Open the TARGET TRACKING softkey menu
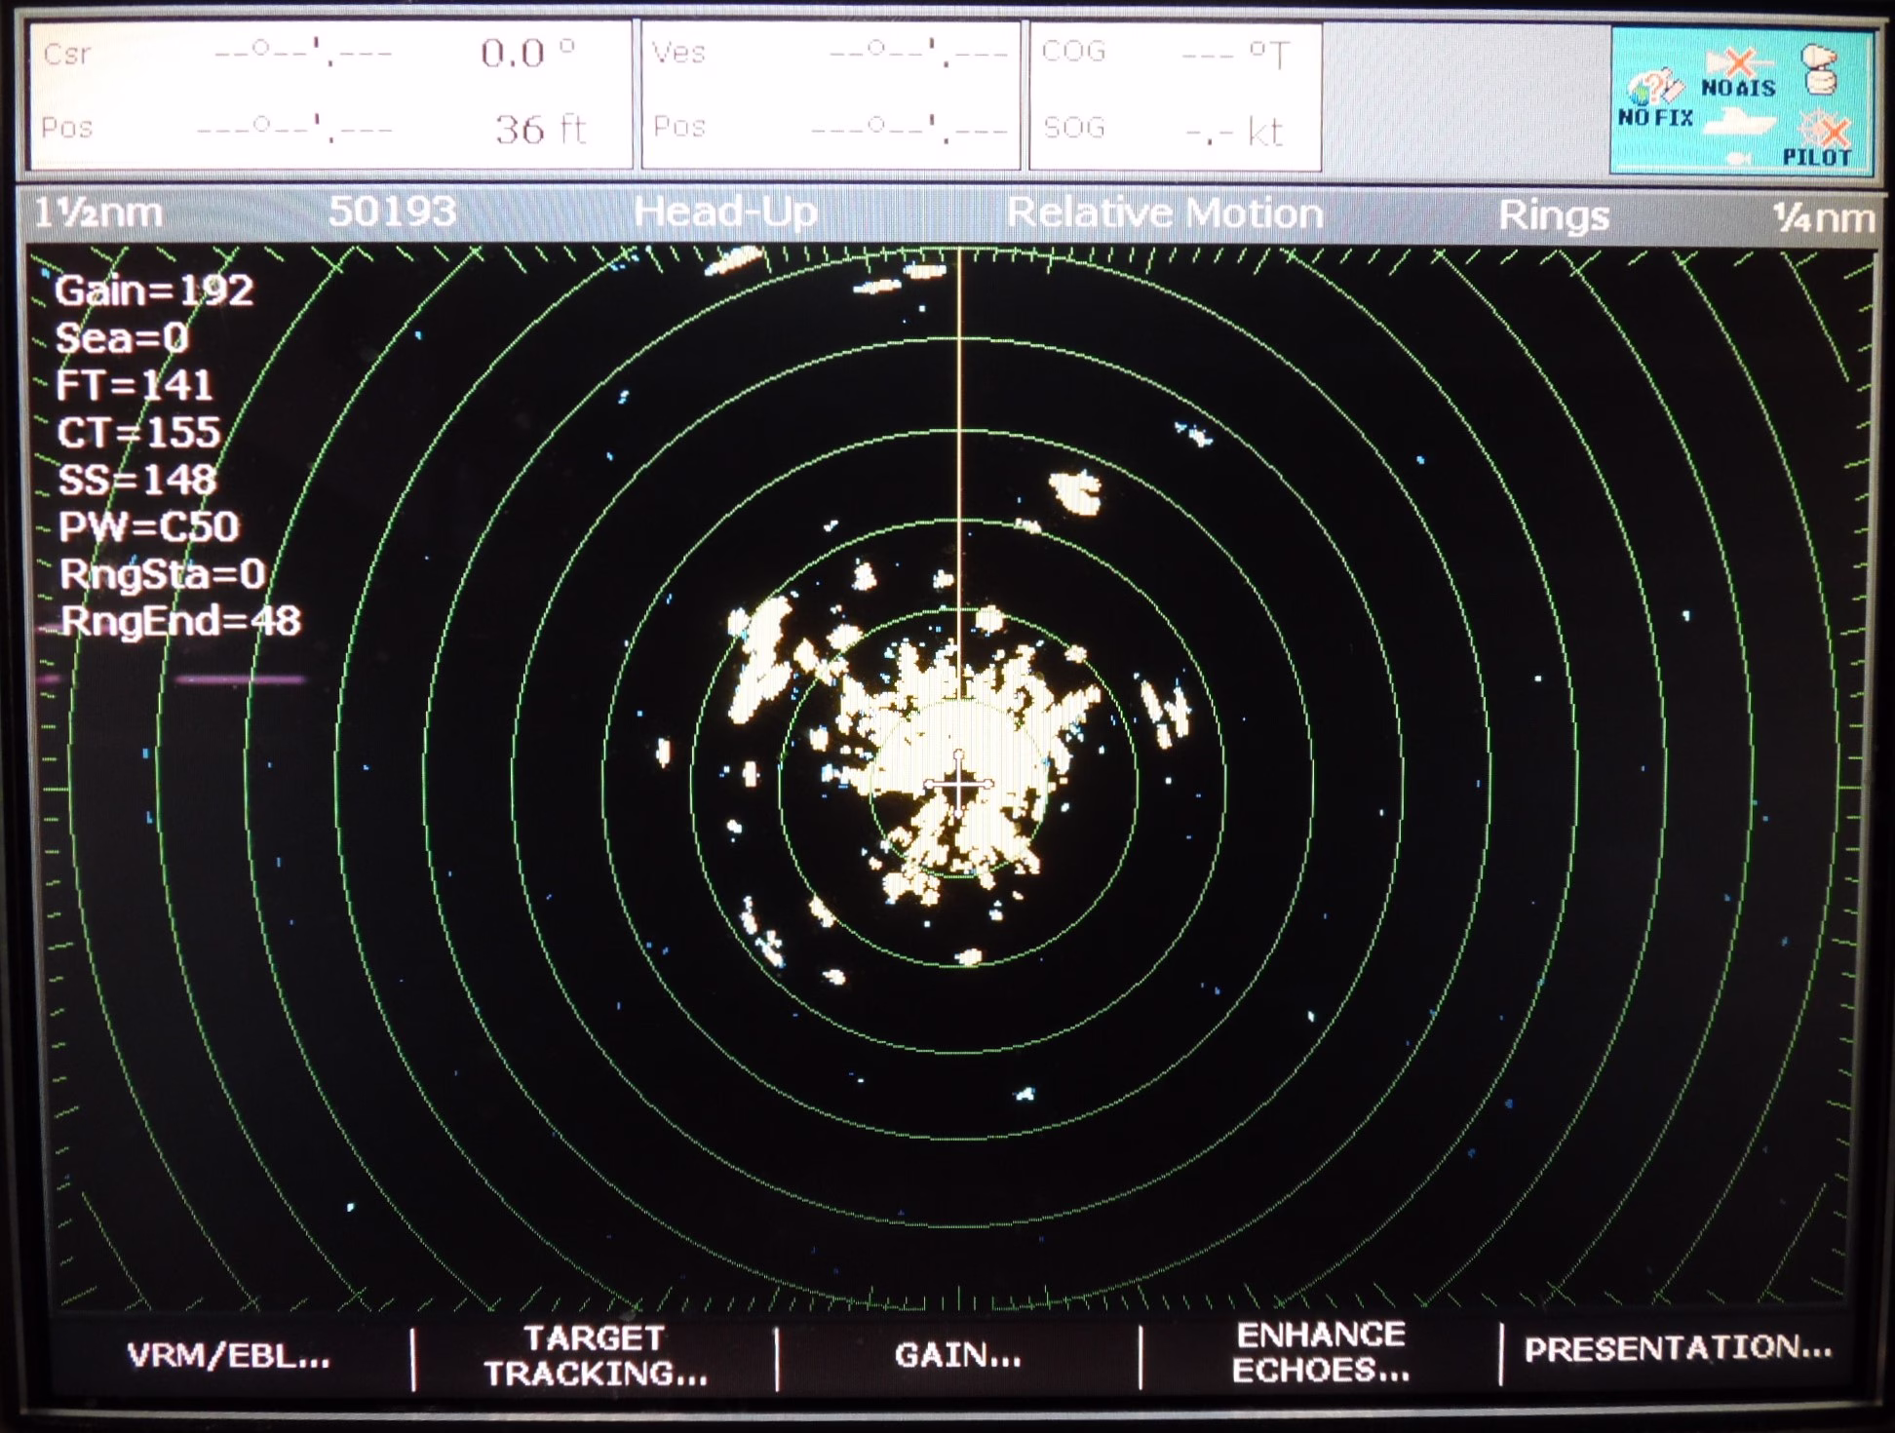Image resolution: width=1895 pixels, height=1433 pixels. 595,1355
